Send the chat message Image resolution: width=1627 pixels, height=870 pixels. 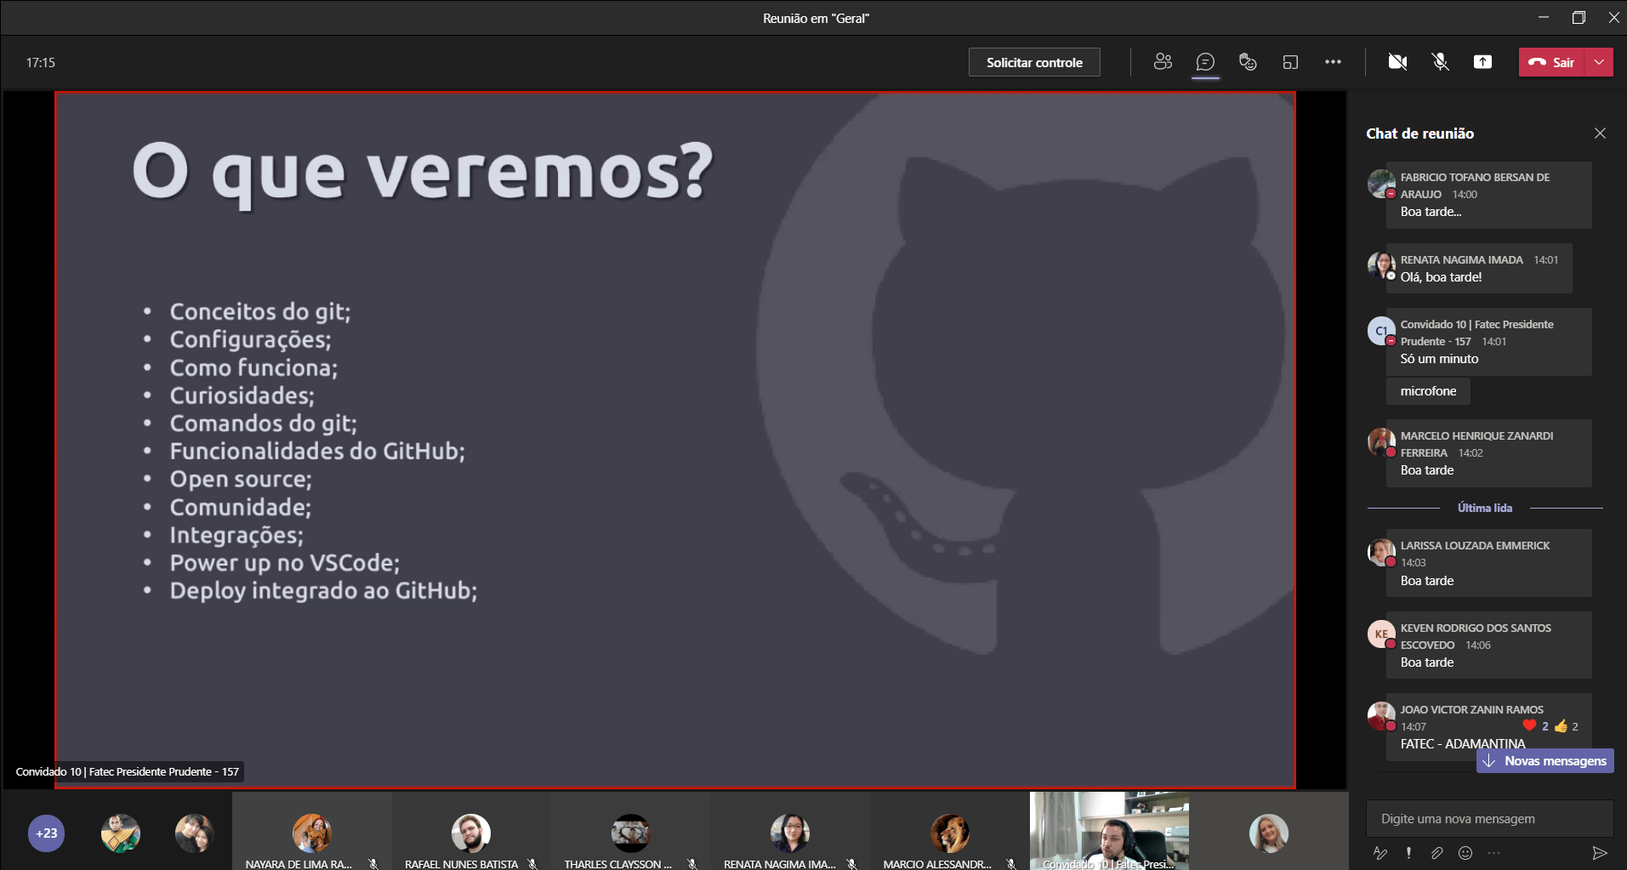pyautogui.click(x=1599, y=853)
